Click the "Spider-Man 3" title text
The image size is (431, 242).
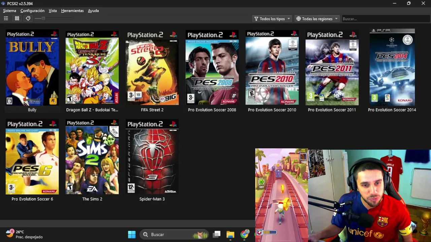[152, 199]
